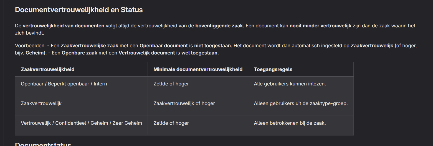Click the "Zaakvertrouwelijkheid" table column header
This screenshot has height=146, width=433.
coord(47,69)
